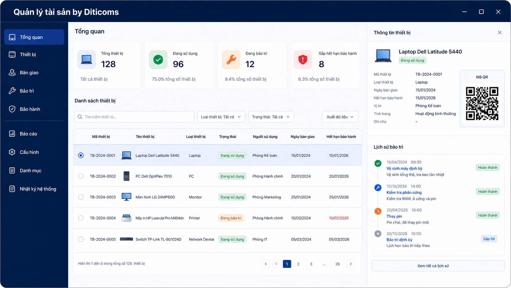Click the Bàn giao people icon
Viewport: 511px width, 288px height.
12,73
